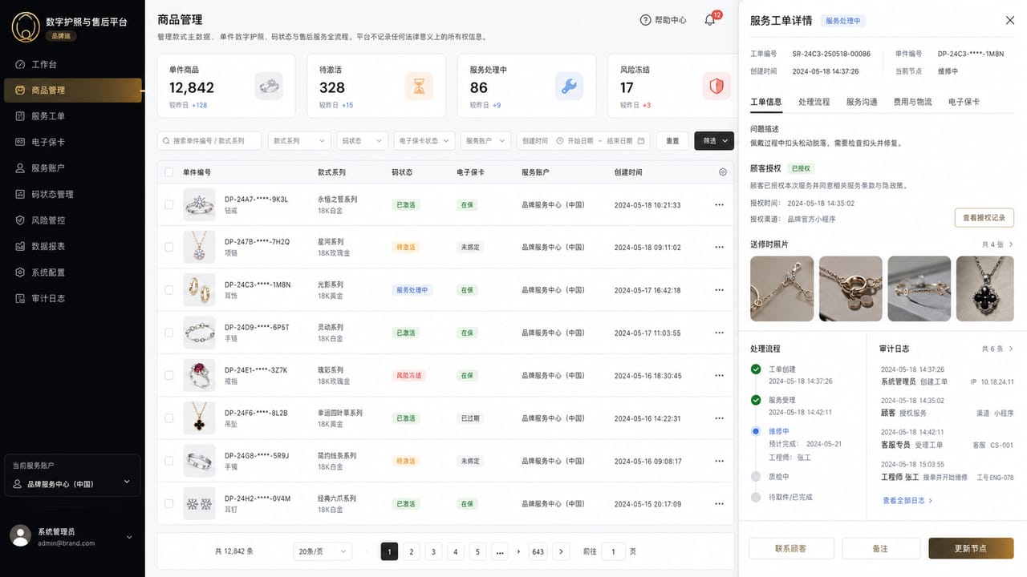Open more actions for row DP-247B-****-7H2Q

pyautogui.click(x=719, y=248)
